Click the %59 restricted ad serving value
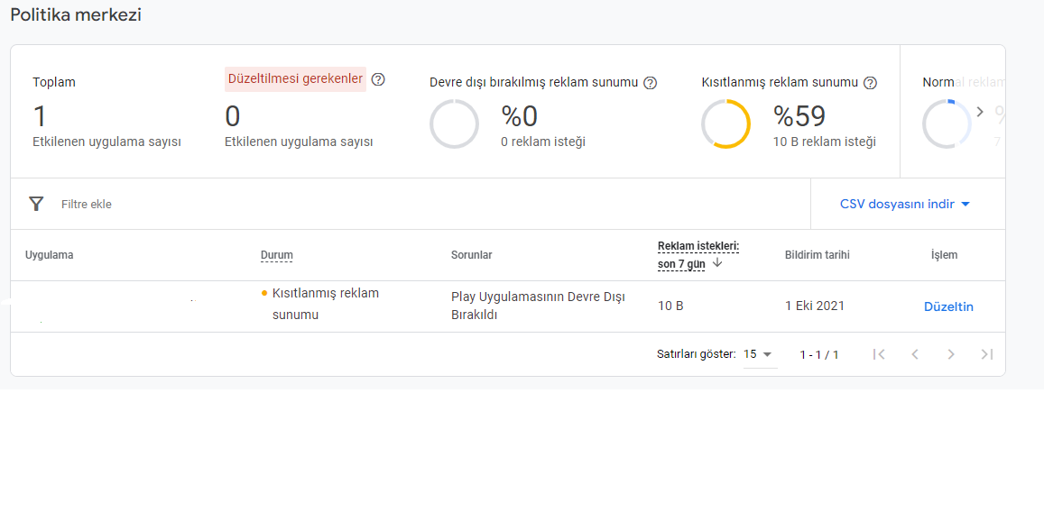This screenshot has height=521, width=1044. pos(799,116)
